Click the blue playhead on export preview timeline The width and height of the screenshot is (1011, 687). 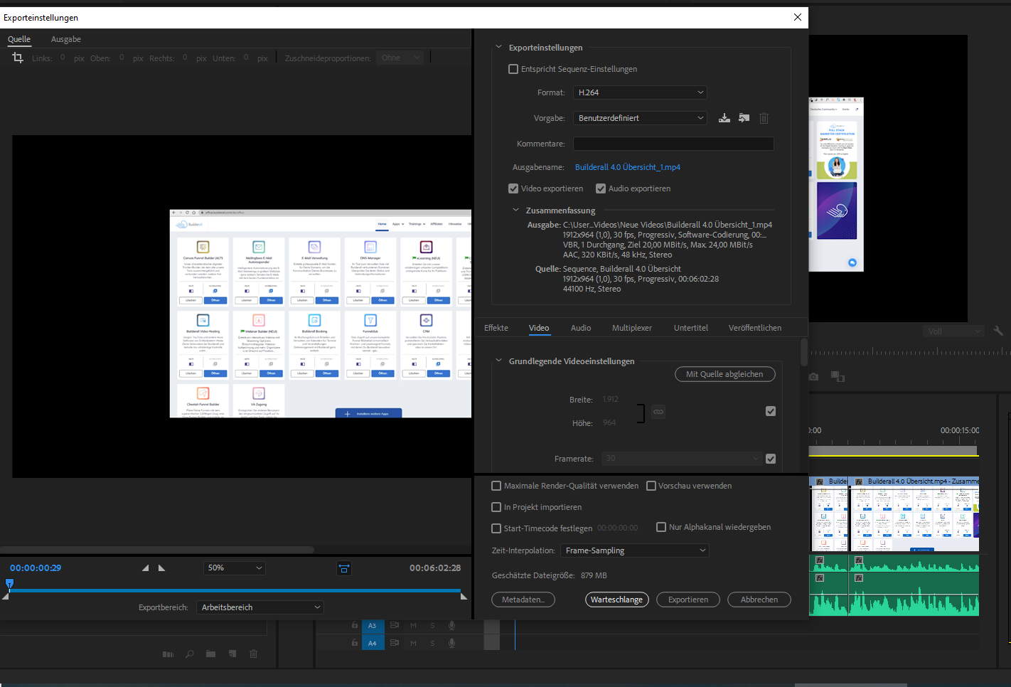pos(9,584)
